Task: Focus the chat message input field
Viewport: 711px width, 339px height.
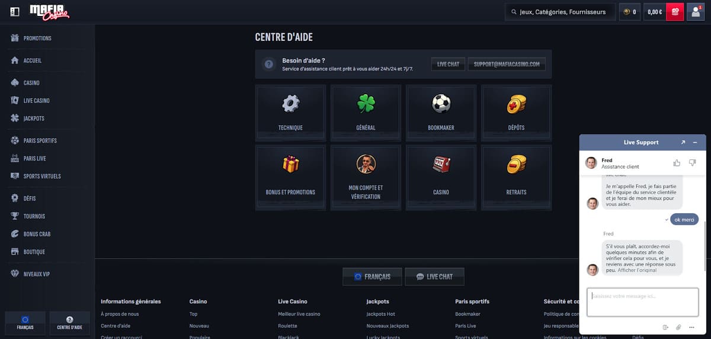Action: tap(643, 302)
